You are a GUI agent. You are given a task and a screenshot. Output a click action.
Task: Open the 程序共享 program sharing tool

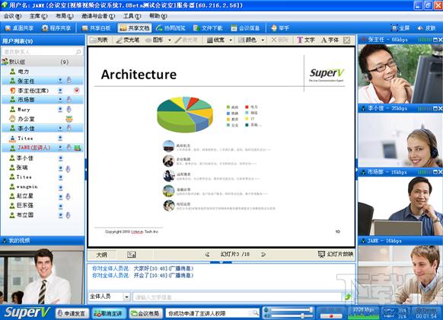pos(56,28)
